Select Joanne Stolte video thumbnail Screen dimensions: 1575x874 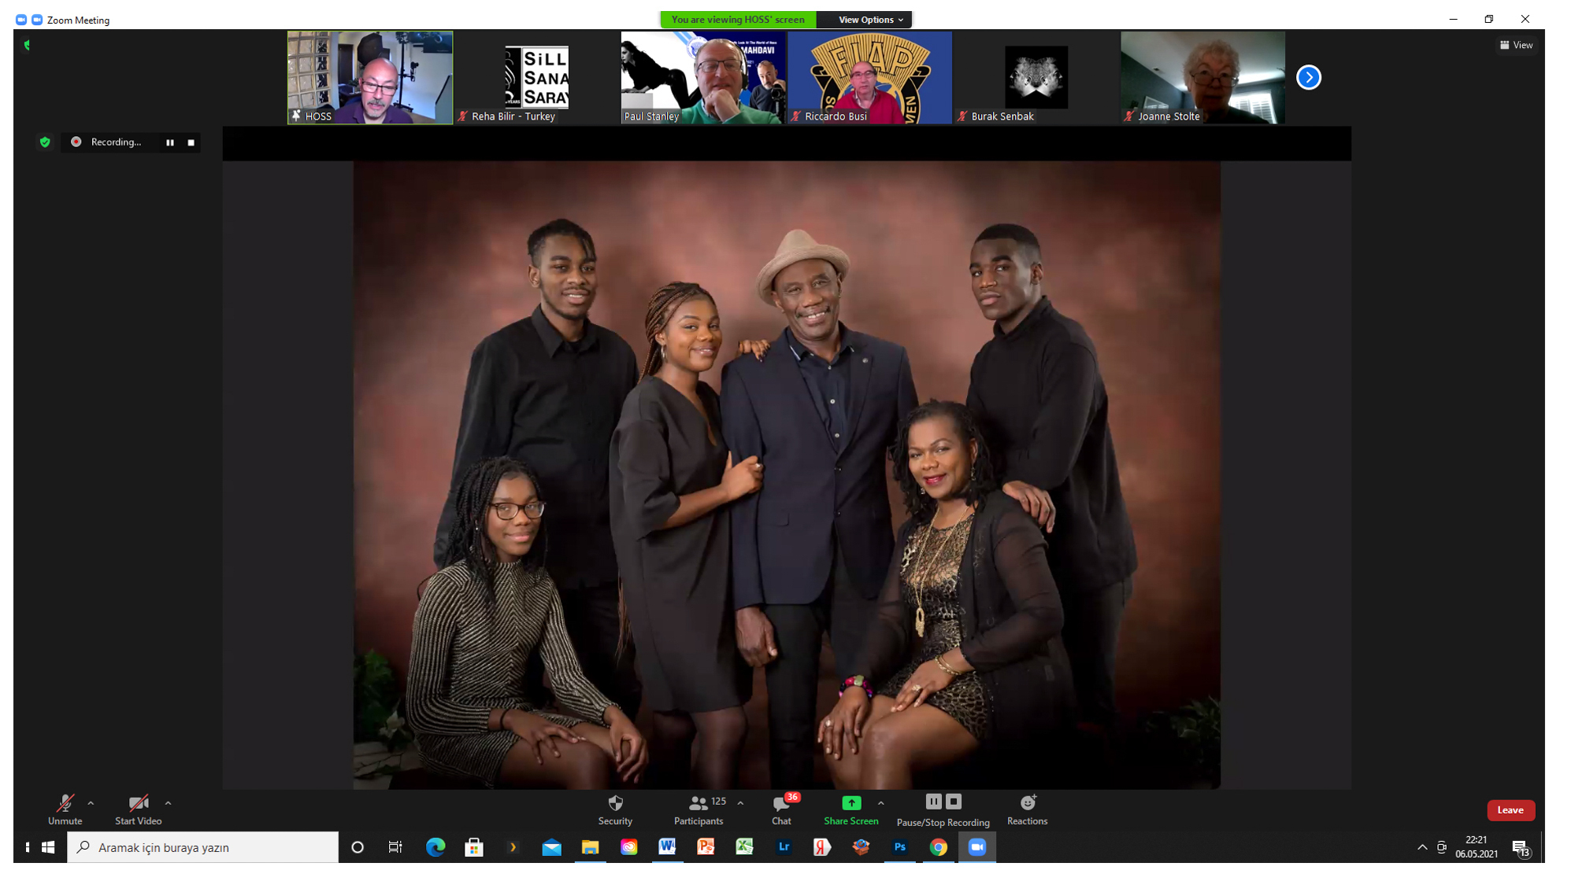click(x=1203, y=77)
